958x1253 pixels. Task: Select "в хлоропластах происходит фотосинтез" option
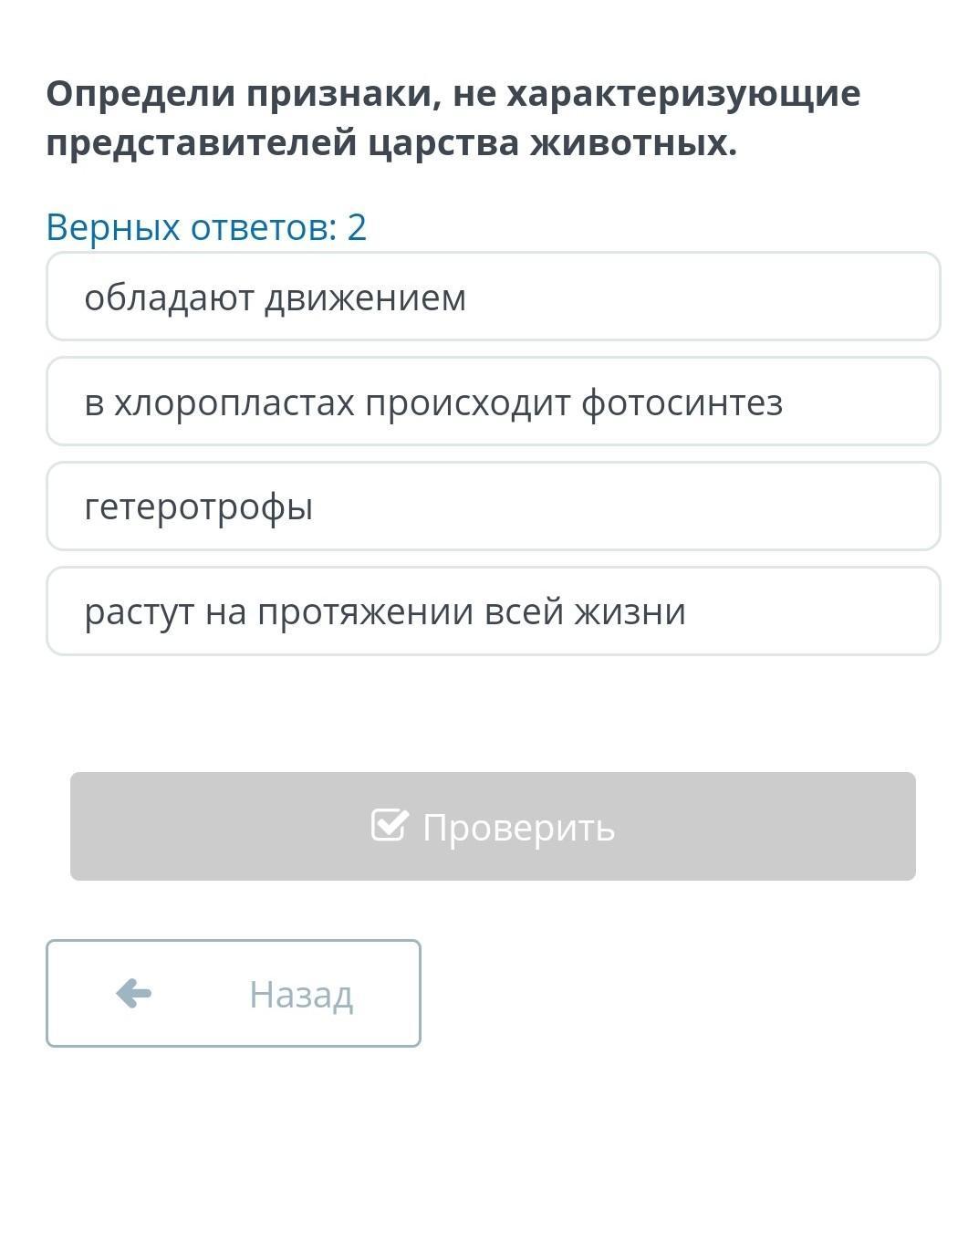[x=493, y=402]
